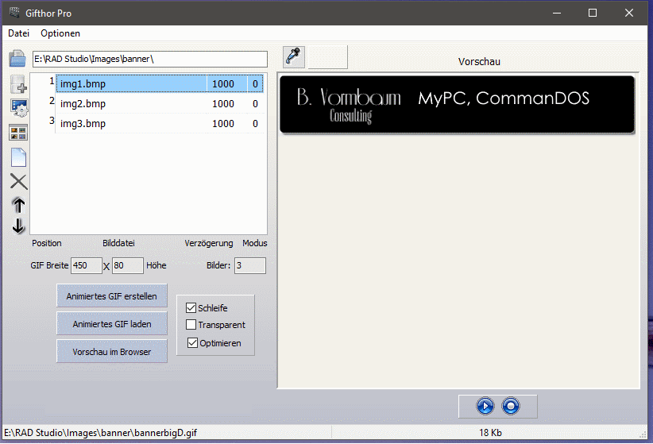Image resolution: width=653 pixels, height=444 pixels.
Task: Click the image settings gear icon
Action: pos(19,108)
